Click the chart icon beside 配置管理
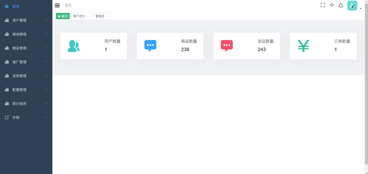 (7, 90)
